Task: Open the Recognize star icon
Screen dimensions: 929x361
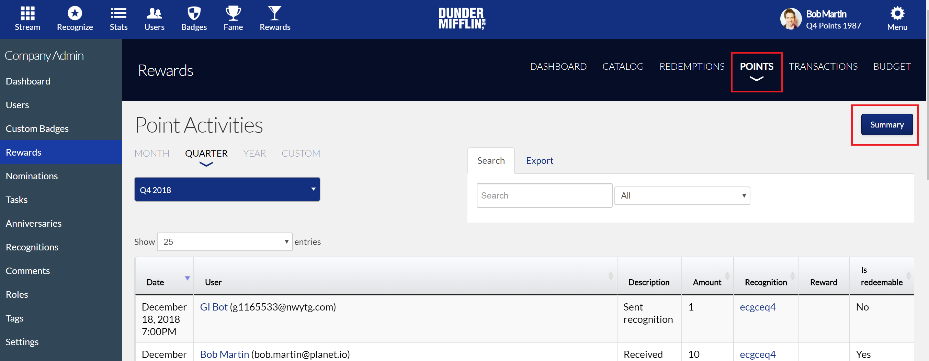Action: point(75,13)
